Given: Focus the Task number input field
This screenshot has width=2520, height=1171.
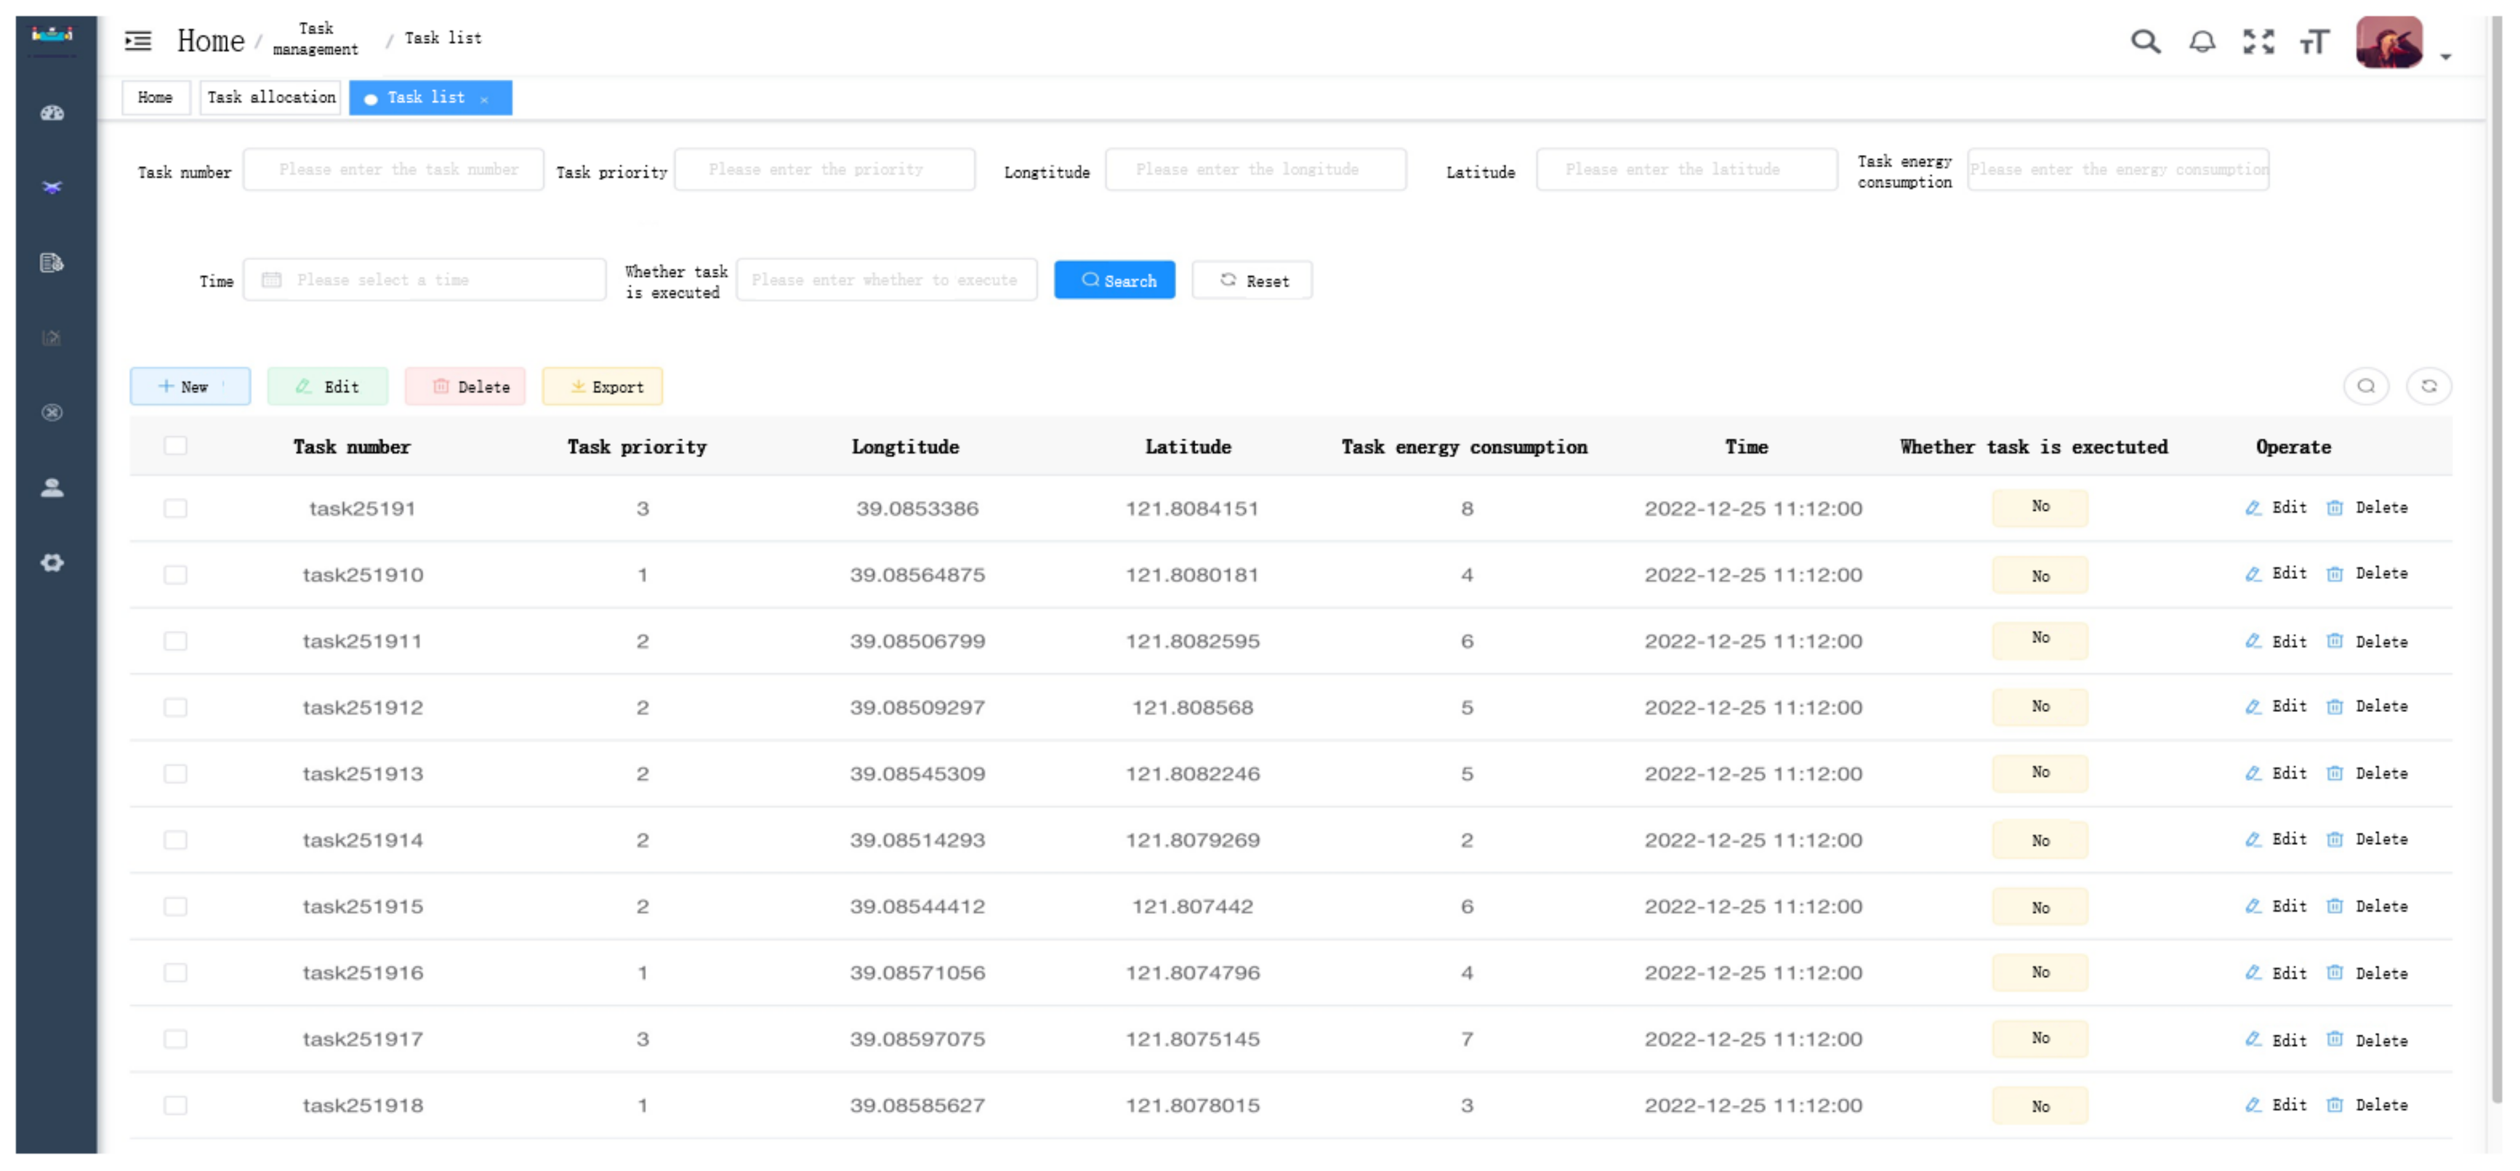Looking at the screenshot, I should pos(393,170).
